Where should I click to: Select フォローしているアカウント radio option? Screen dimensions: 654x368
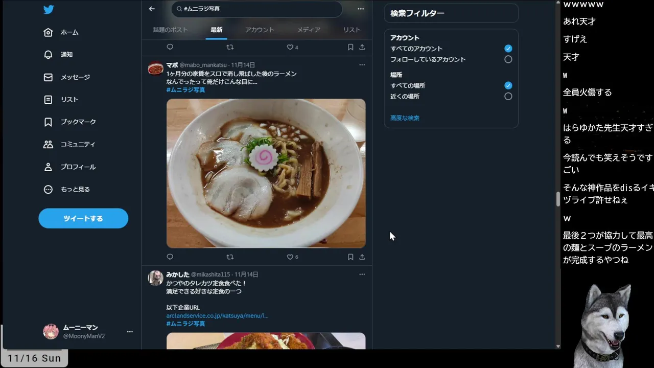(x=508, y=59)
